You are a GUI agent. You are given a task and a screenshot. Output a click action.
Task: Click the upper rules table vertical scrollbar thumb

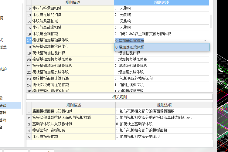[x=211, y=21]
